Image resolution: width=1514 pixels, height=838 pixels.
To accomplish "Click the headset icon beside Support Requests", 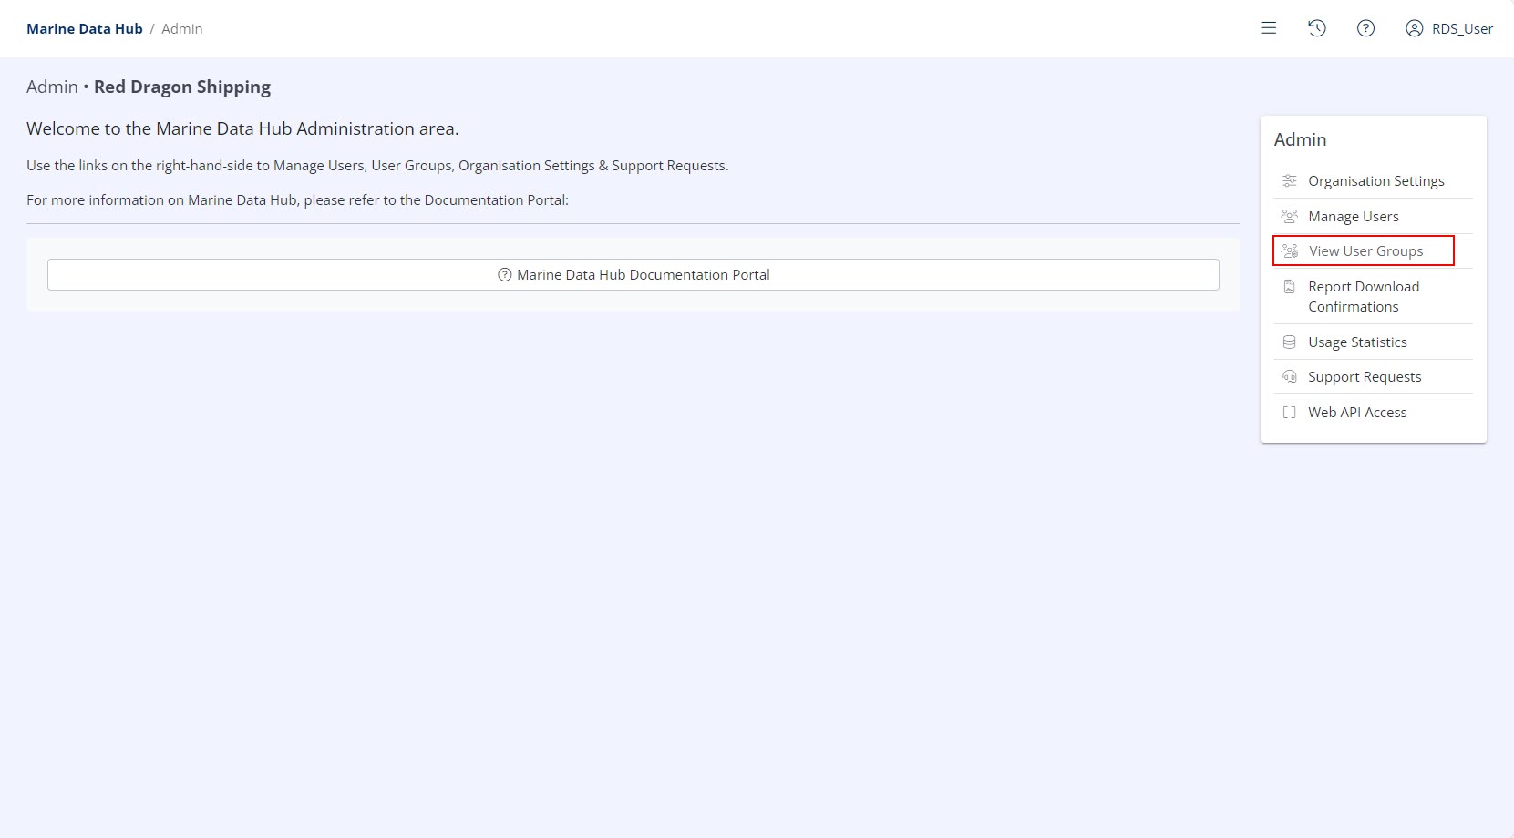I will (1289, 377).
